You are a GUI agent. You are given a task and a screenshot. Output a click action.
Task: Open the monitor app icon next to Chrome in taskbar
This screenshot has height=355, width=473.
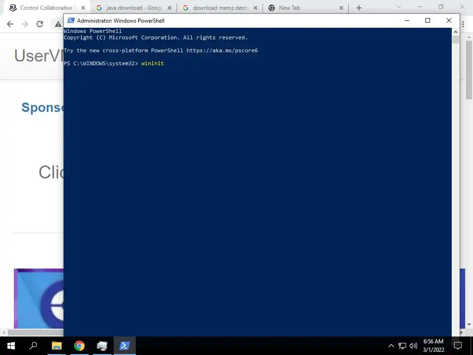(102, 346)
